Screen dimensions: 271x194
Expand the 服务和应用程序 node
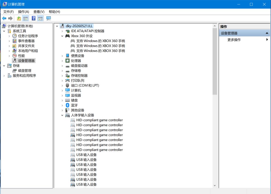tap(4, 76)
